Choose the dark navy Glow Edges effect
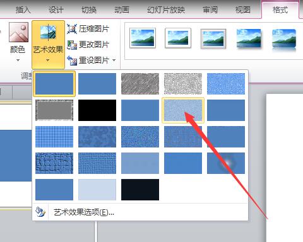Screen dimensions: 303x242 140,190
